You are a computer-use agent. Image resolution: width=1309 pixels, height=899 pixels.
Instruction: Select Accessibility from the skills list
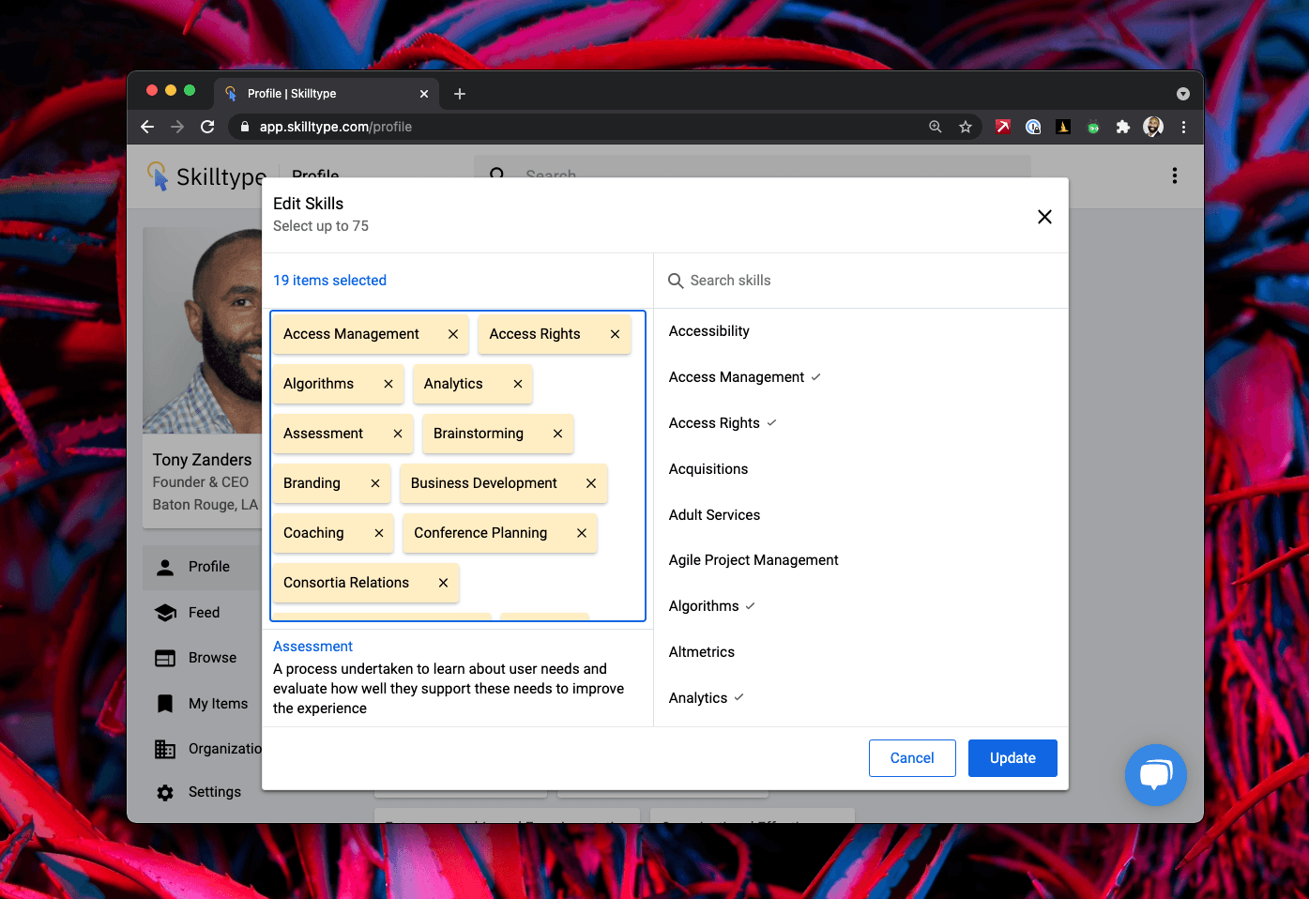pos(709,331)
